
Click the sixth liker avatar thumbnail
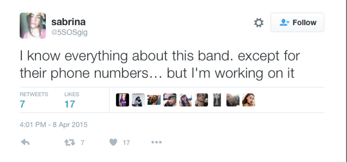(x=201, y=100)
